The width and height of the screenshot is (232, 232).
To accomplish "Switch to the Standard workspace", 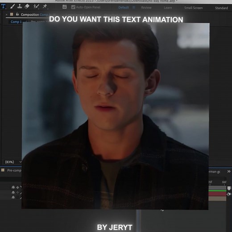I will [x=221, y=8].
